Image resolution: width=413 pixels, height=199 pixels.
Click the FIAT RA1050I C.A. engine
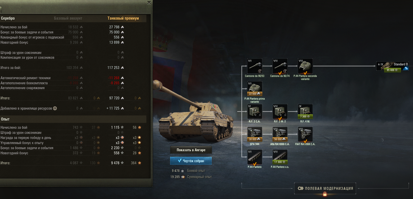pyautogui.click(x=305, y=134)
